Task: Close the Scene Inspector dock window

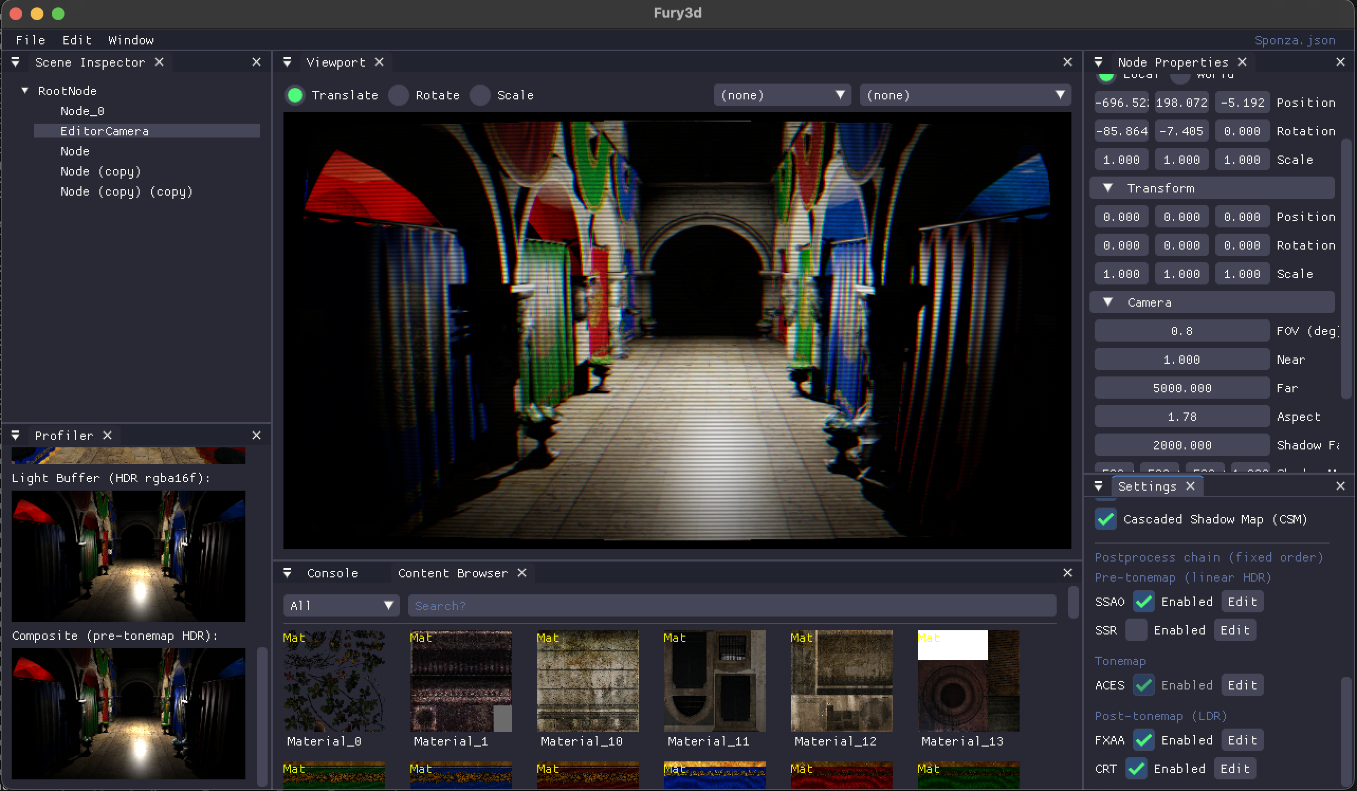Action: pyautogui.click(x=257, y=62)
